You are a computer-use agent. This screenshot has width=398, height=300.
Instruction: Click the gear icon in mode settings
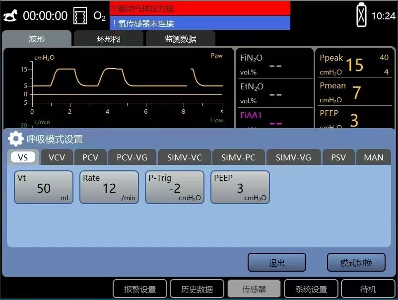click(16, 139)
